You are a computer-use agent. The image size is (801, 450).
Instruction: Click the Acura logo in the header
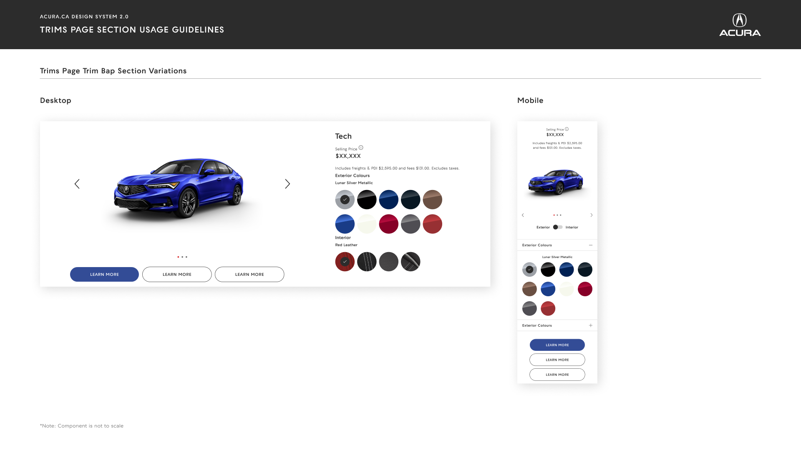740,25
